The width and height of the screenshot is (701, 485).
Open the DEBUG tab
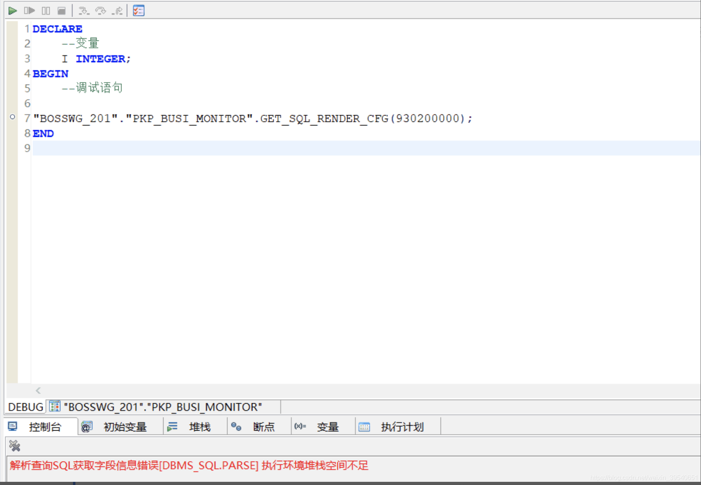pyautogui.click(x=25, y=407)
